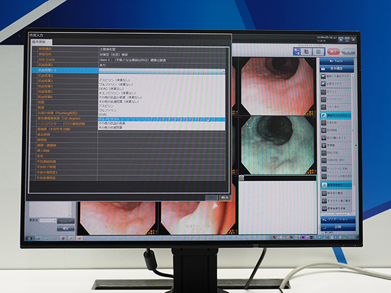The height and width of the screenshot is (293, 391).
Task: Click the 閉じる button in dialog
Action: (x=224, y=197)
